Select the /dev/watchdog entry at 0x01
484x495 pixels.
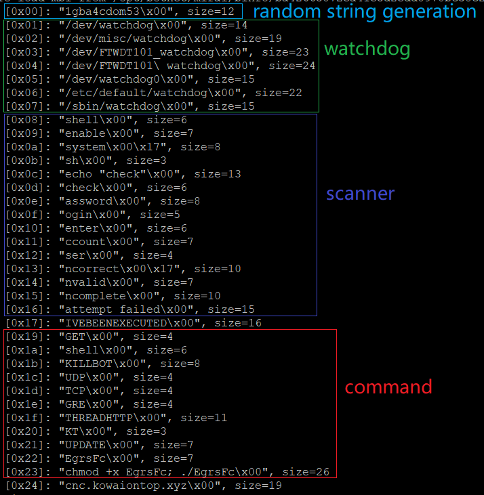point(126,25)
